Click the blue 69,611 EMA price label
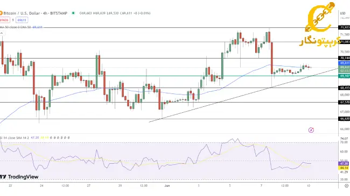The image size is (350, 196). (345, 63)
